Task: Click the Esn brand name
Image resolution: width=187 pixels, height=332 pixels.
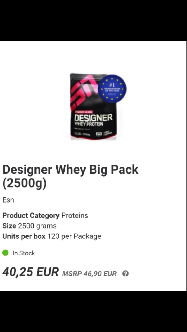Action: 8,200
